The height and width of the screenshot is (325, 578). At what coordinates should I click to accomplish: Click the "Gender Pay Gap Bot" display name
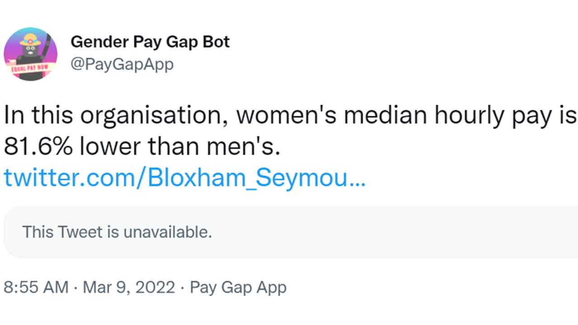coord(150,42)
